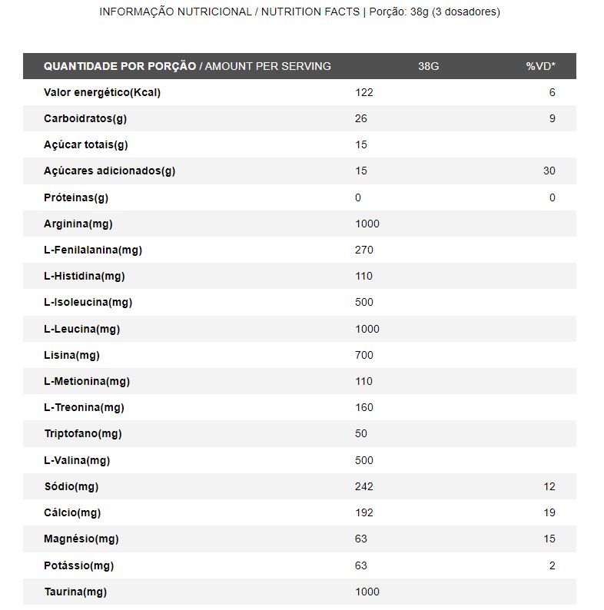The width and height of the screenshot is (604, 610).
Task: Select the L-Histidina(mg) row
Action: 300,276
